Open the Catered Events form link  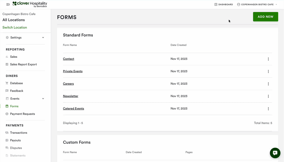point(73,109)
